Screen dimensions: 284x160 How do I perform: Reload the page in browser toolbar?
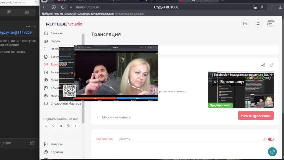pos(63,7)
